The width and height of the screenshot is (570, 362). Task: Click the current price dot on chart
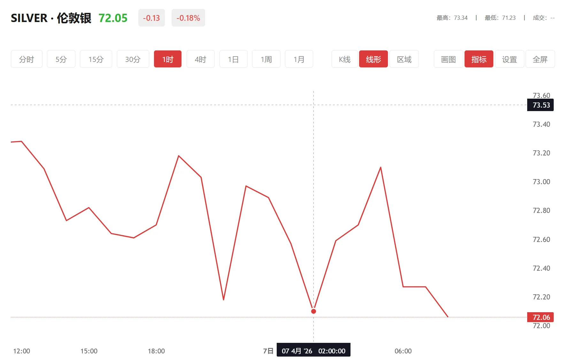(x=313, y=311)
